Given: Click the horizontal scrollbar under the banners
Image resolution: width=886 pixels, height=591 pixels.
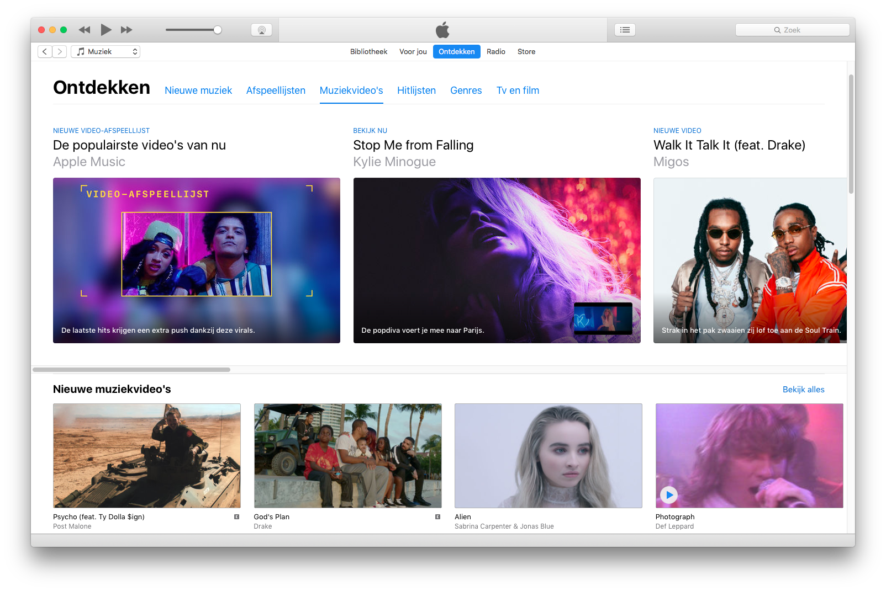Looking at the screenshot, I should [131, 370].
